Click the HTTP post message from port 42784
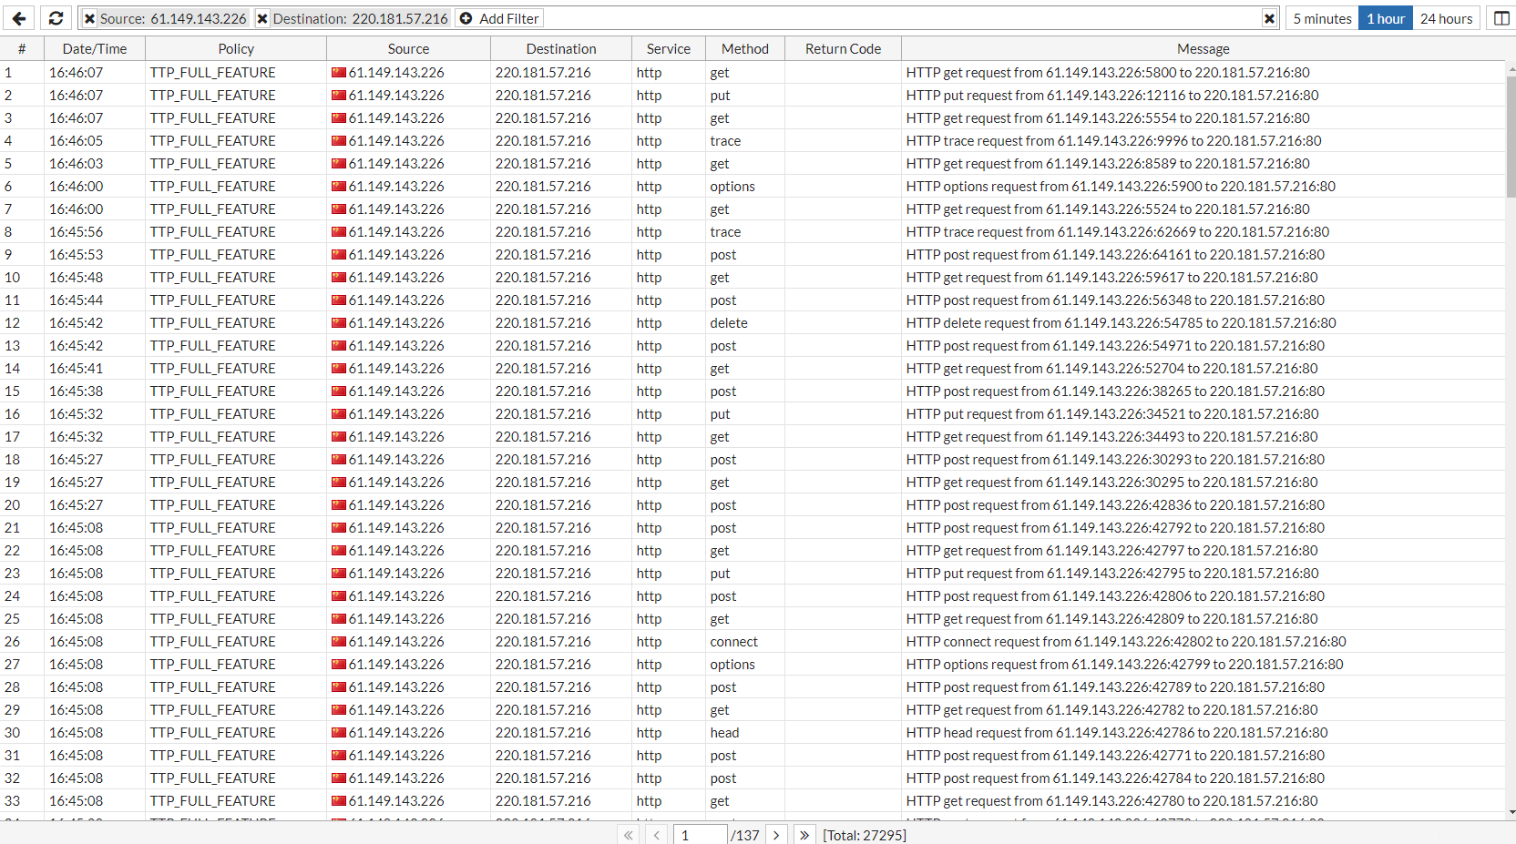The width and height of the screenshot is (1516, 844). [x=1116, y=778]
